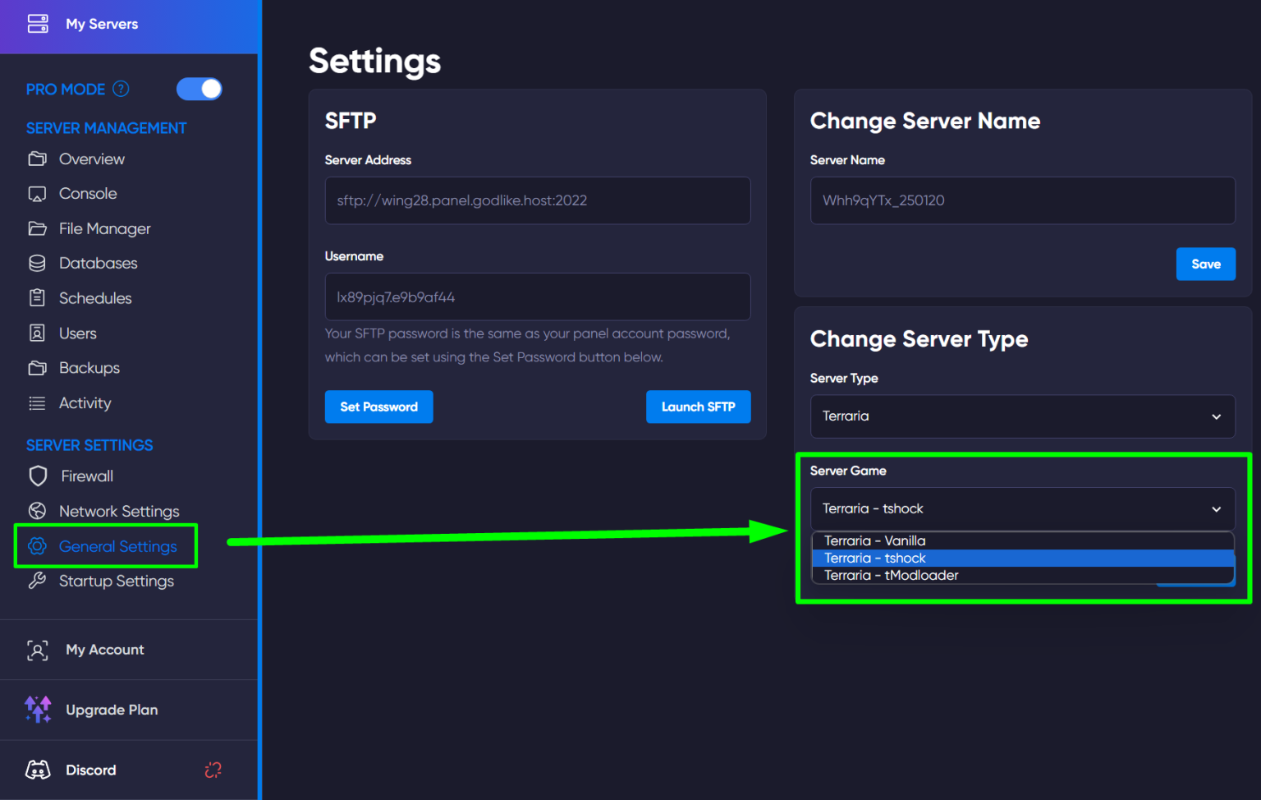Click the SERVER MANAGEMENT heading
The width and height of the screenshot is (1261, 800).
pos(106,128)
